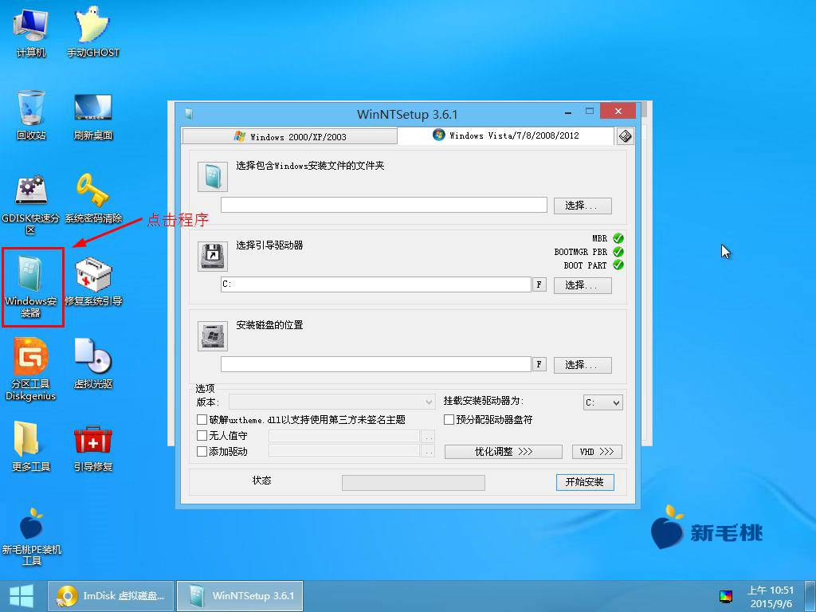This screenshot has height=612, width=816.
Task: Click the 选择引导驱动器 label
Action: point(269,245)
